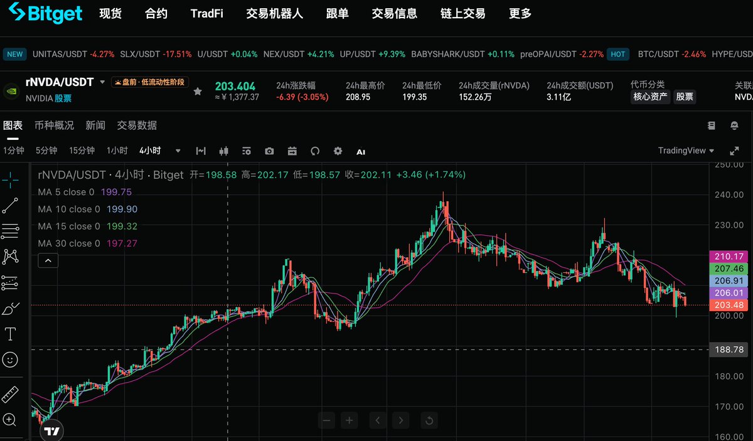The width and height of the screenshot is (753, 441).
Task: Open the rNVDA/USDT pair selector
Action: (x=65, y=82)
